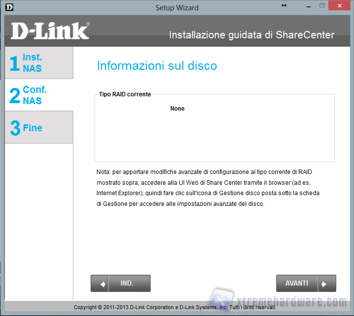Screen dimensions: 354x316
Task: Go back with the IND. button
Action: pos(121,284)
